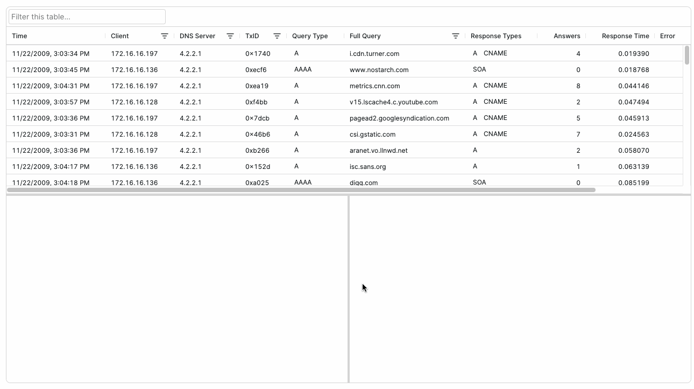Sort by the Answers column header

[567, 36]
